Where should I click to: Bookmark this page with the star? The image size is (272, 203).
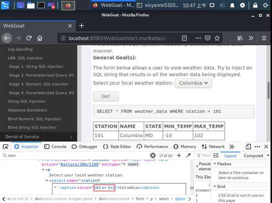(x=217, y=38)
